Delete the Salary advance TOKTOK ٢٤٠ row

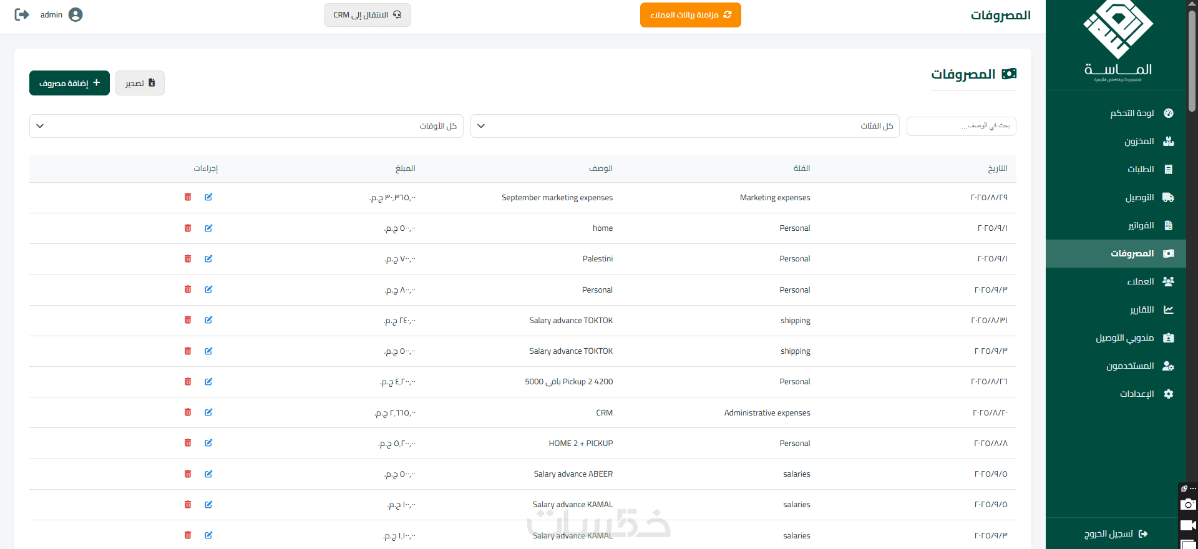point(188,320)
